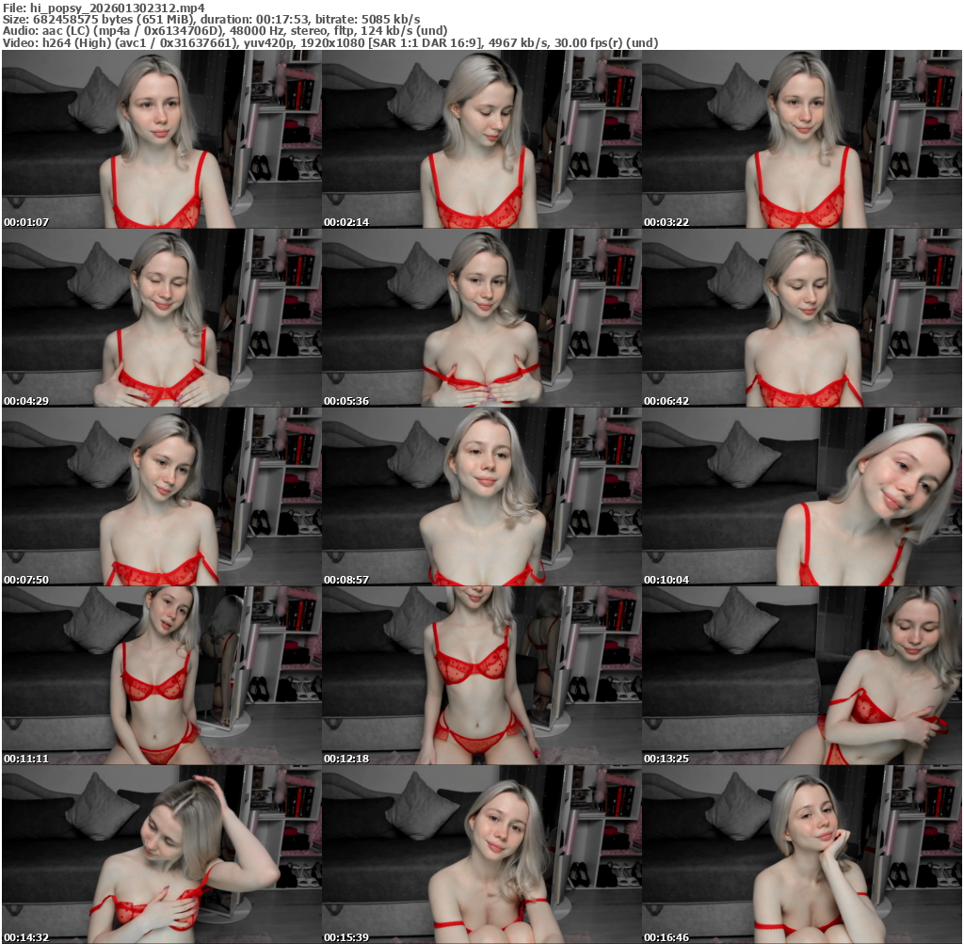This screenshot has height=944, width=964.
Task: Click the thumbnail at 00:10:04
Action: click(802, 497)
